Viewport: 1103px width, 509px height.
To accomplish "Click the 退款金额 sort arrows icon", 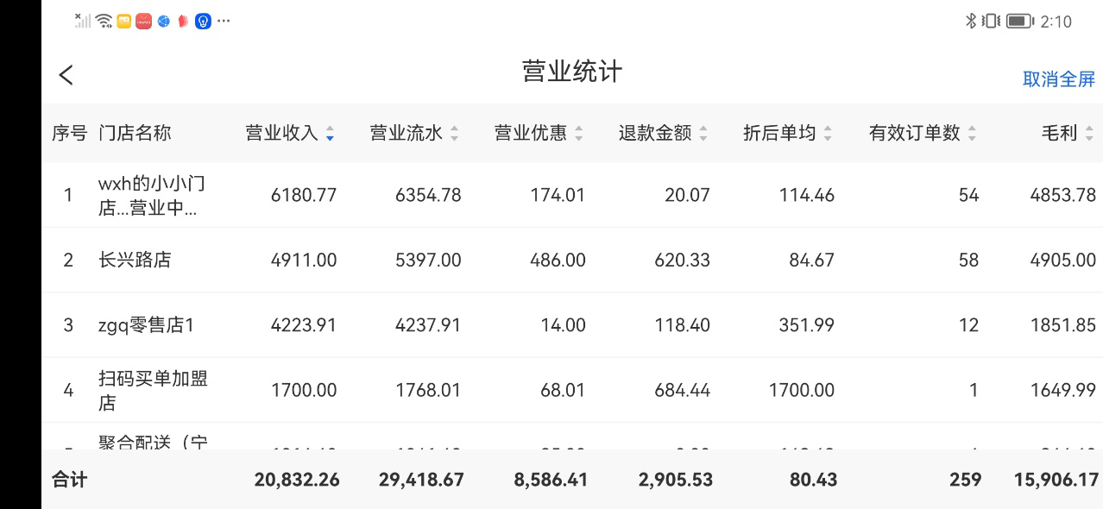I will point(703,134).
